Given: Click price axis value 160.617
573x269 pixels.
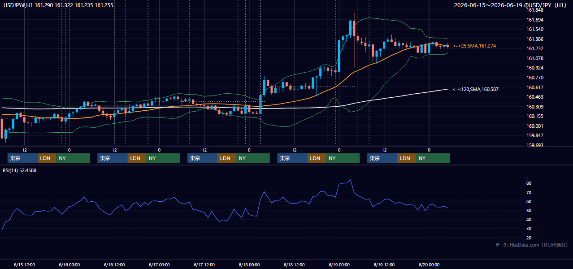Looking at the screenshot, I should click(x=535, y=87).
